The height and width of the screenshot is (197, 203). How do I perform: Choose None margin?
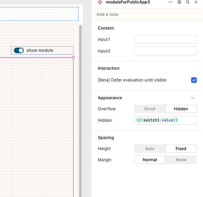181,160
